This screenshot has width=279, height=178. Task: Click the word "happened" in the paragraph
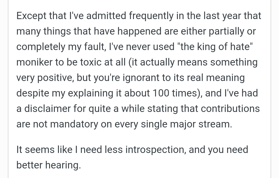tap(139, 32)
